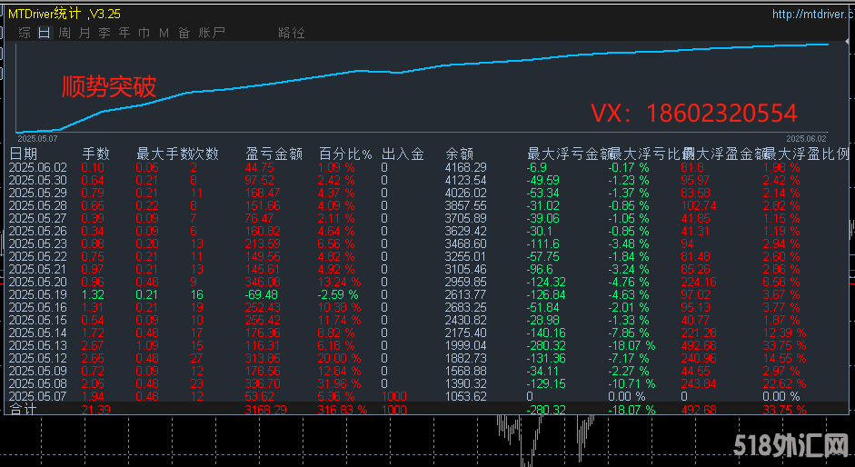This screenshot has height=467, width=855.
Task: Select the 年 yearly tab
Action: coord(124,33)
